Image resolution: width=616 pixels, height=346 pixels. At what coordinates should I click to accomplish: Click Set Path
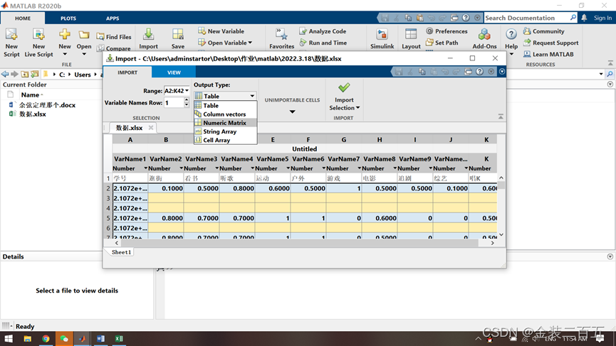pos(442,43)
